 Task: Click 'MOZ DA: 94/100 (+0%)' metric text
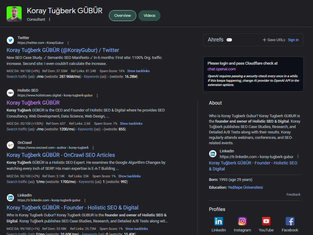(23, 71)
